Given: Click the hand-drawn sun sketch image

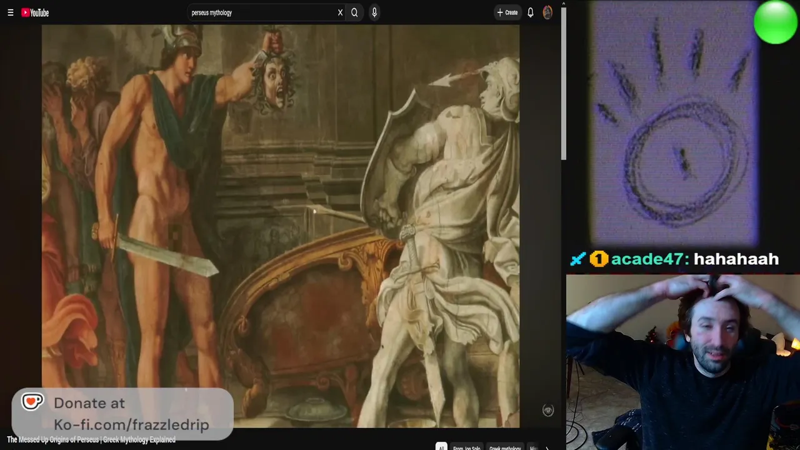Looking at the screenshot, I should coord(676,122).
